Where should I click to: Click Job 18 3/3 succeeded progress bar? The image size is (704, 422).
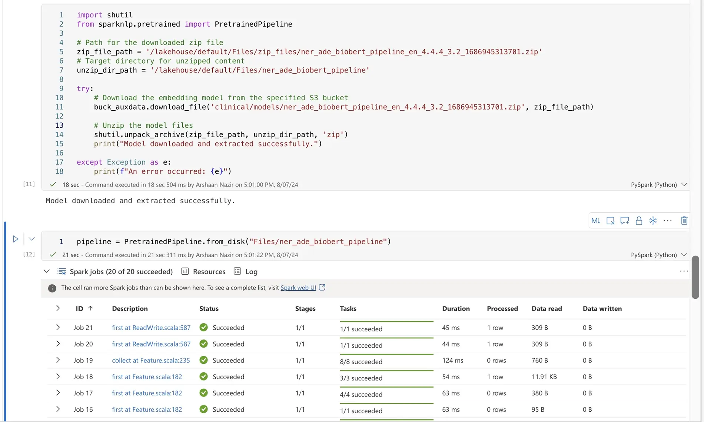[x=386, y=371]
